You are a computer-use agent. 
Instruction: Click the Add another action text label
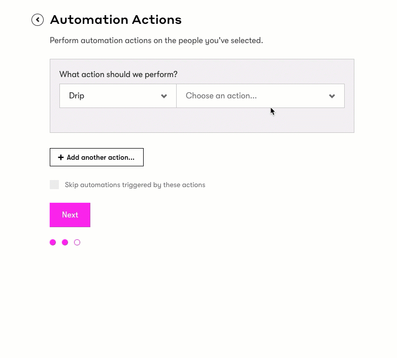[x=101, y=157]
